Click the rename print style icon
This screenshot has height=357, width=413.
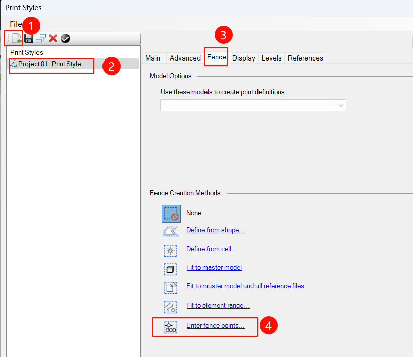pos(41,38)
